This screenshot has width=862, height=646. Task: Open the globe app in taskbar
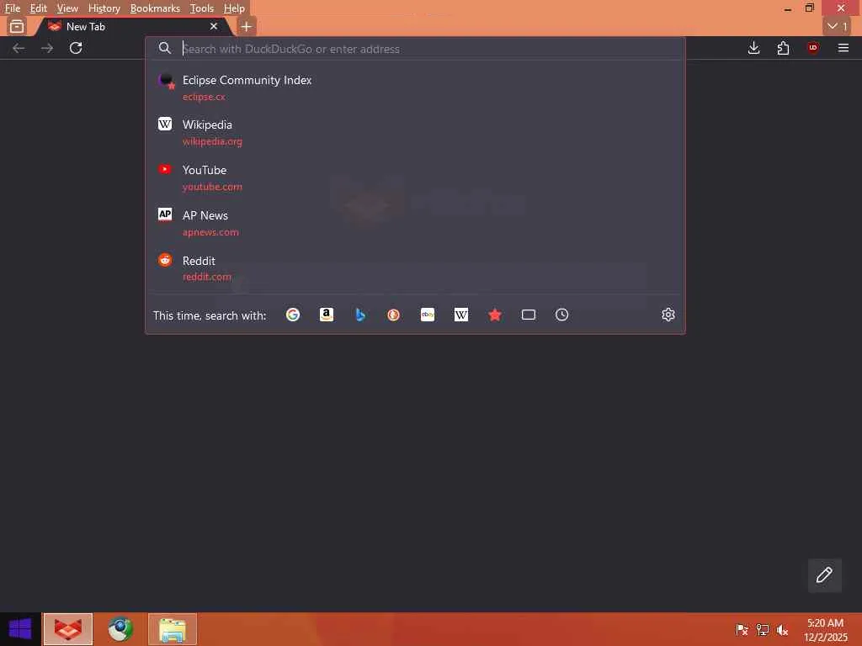[x=120, y=629]
